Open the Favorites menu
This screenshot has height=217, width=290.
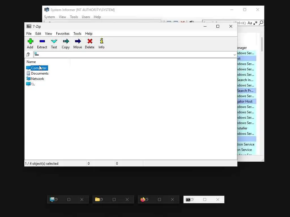click(x=63, y=34)
